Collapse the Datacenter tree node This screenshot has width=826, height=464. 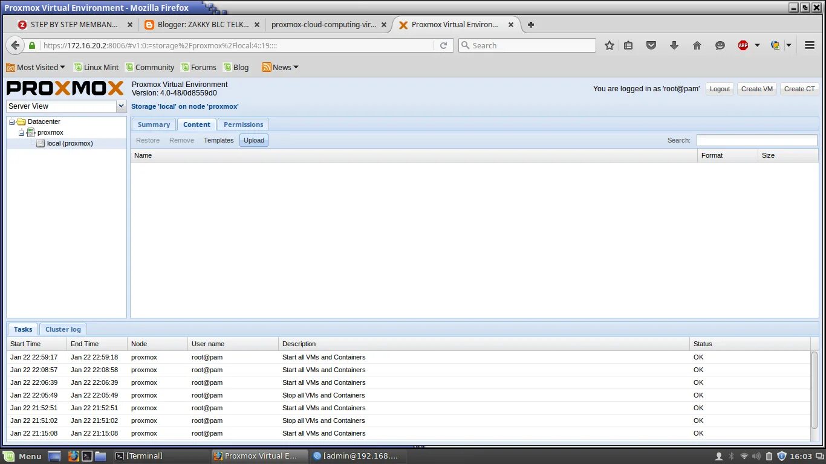tap(11, 122)
